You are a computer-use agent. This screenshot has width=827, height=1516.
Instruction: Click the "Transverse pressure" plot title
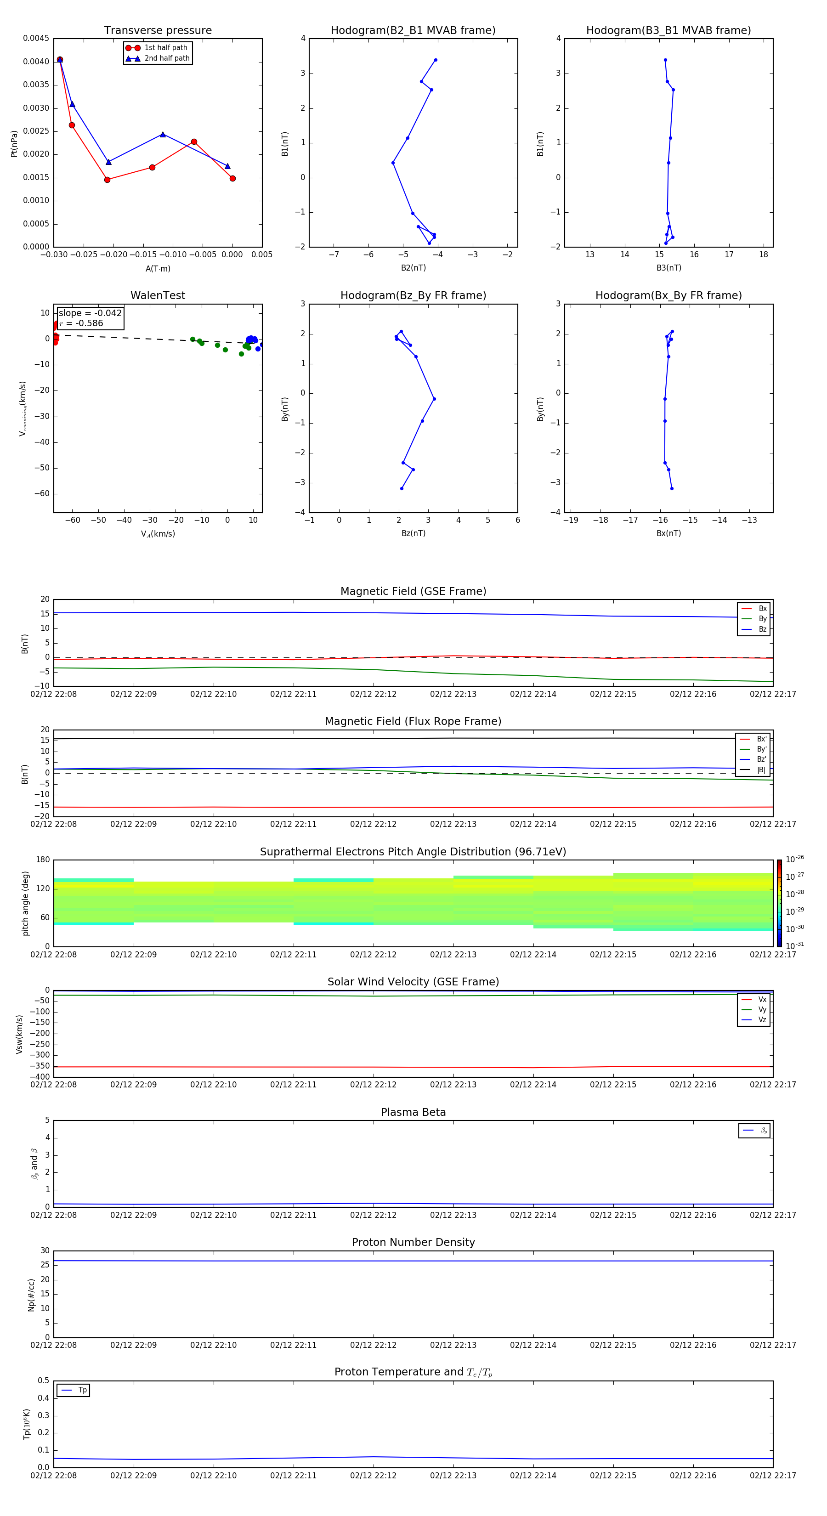tap(158, 31)
